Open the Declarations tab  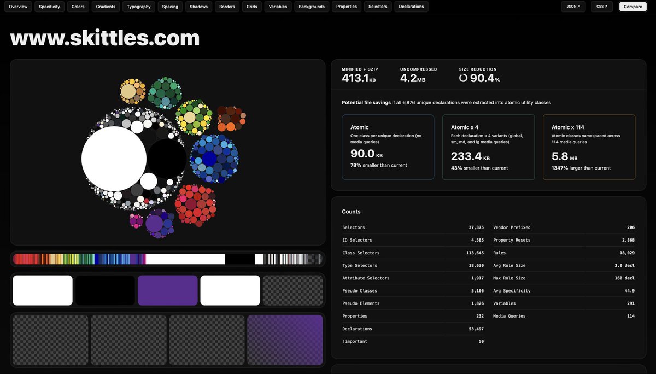click(x=411, y=7)
